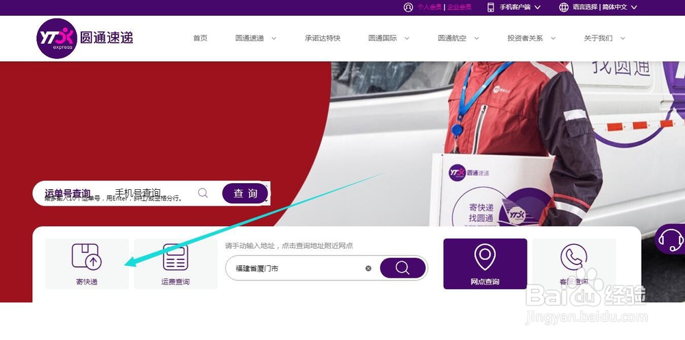685x340 pixels.
Task: Open 企业会员 link
Action: click(x=459, y=8)
